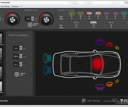Viewport: 128px width, 107px height.
Task: Increase time alignment Ms value
Action: point(21,47)
